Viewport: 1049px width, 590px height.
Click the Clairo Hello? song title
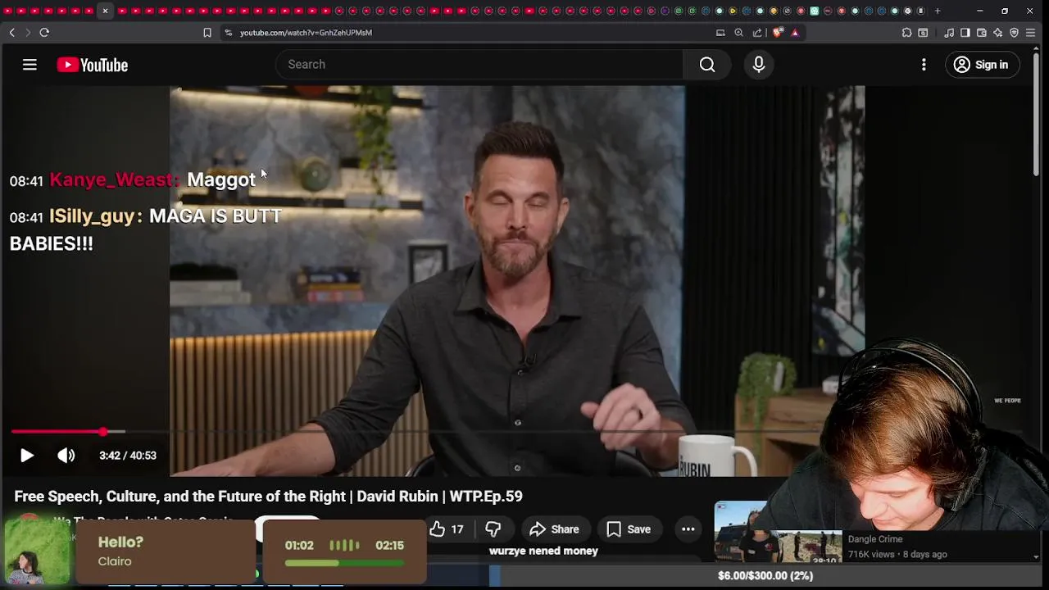(x=120, y=542)
